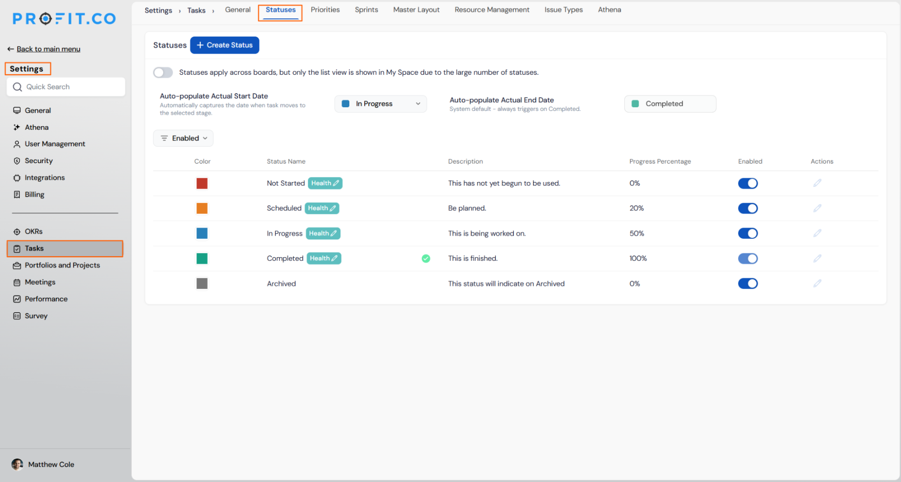The width and height of the screenshot is (901, 482).
Task: Edit the In Progress status pencil icon
Action: [x=817, y=233]
